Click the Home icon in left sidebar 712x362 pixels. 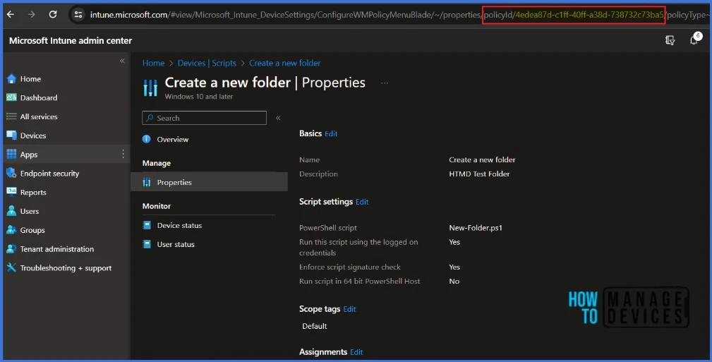11,79
